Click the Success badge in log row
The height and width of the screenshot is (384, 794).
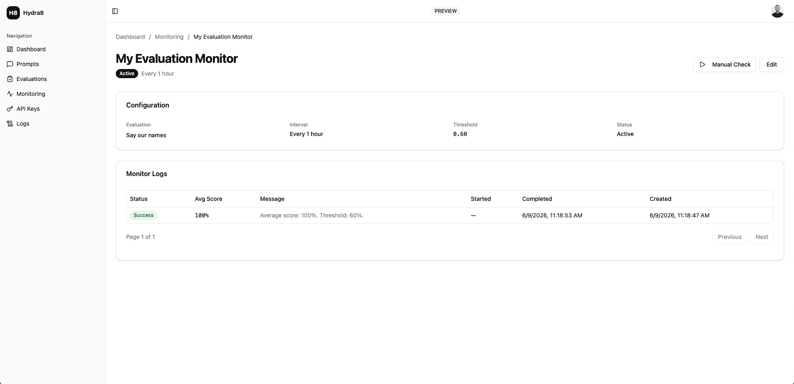click(143, 215)
